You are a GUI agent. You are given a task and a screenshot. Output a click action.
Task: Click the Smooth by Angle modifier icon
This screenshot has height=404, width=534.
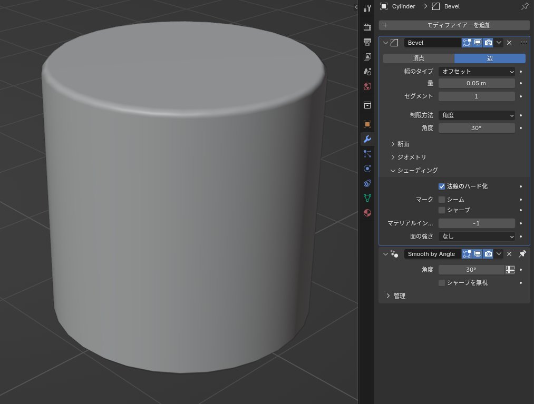394,254
